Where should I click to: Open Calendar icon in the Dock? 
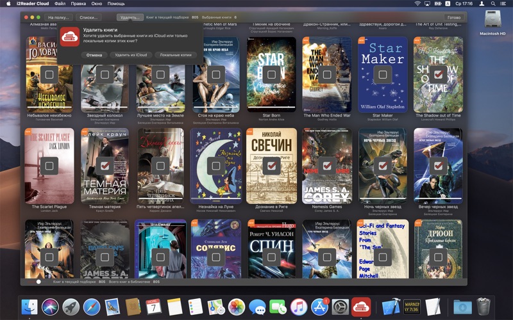pyautogui.click(x=153, y=307)
